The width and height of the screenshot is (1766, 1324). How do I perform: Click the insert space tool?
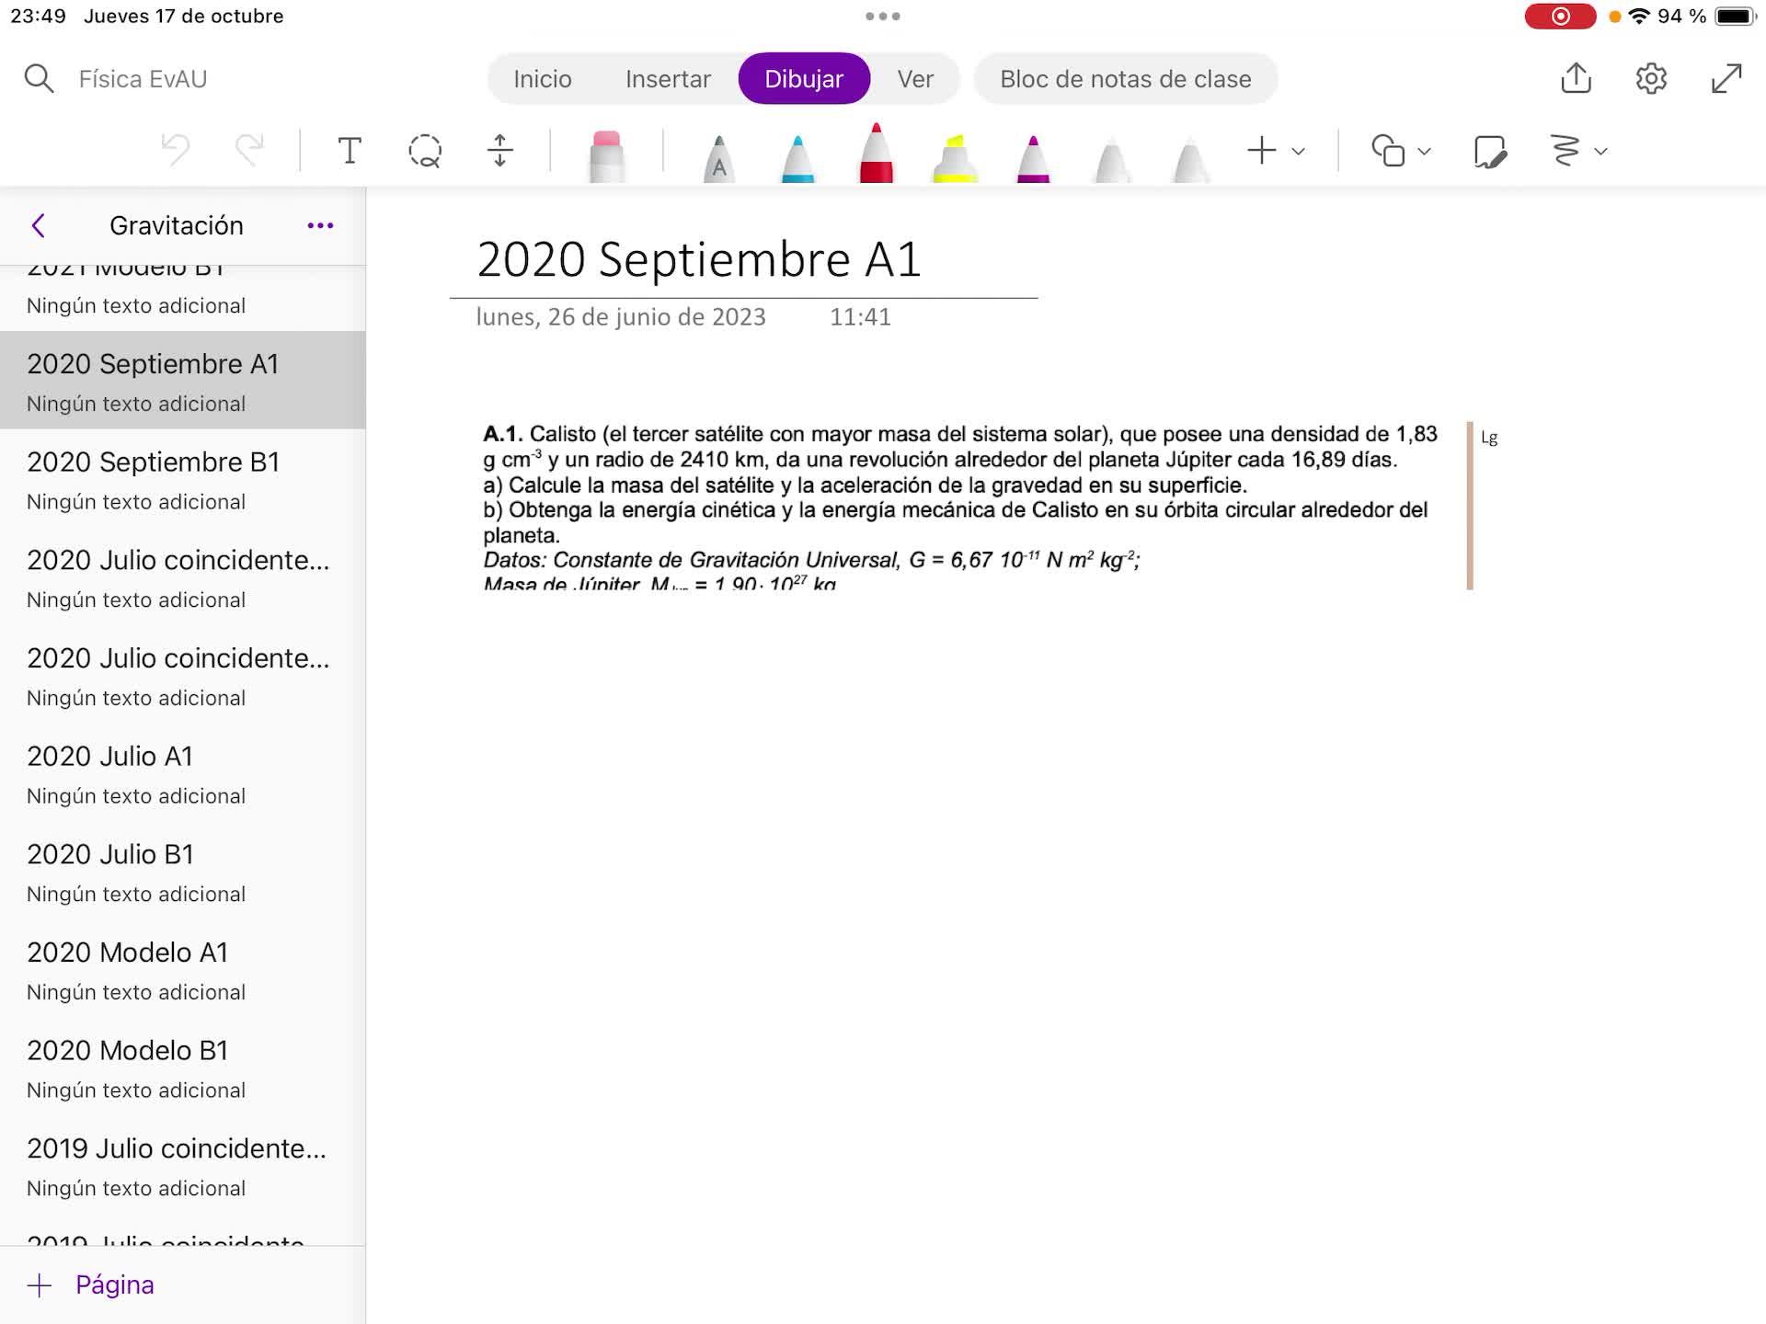[500, 151]
